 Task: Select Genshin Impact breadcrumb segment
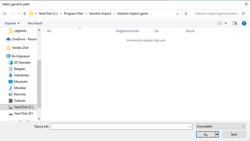point(100,14)
